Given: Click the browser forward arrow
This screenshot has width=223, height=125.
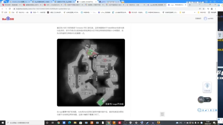Looking at the screenshot, I should [6, 9].
